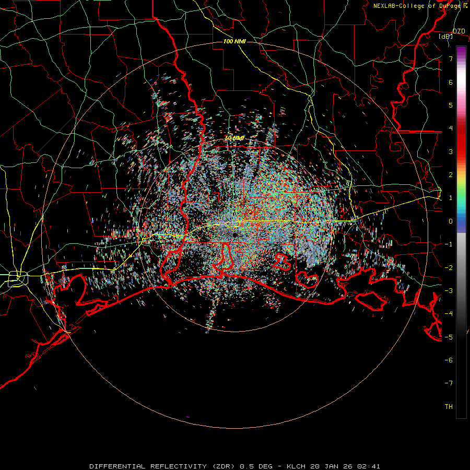
Task: Click the NEXLAB-College of DuPage watermark text
Action: [x=420, y=6]
